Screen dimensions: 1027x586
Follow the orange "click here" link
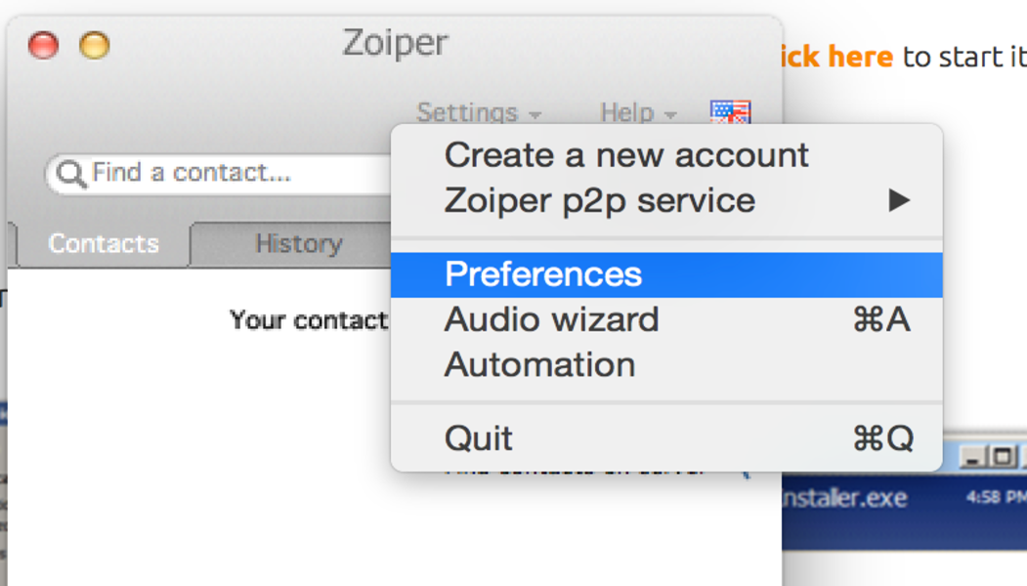[x=835, y=57]
